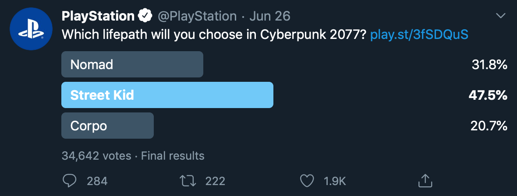Click the 222 retweets count

point(215,181)
